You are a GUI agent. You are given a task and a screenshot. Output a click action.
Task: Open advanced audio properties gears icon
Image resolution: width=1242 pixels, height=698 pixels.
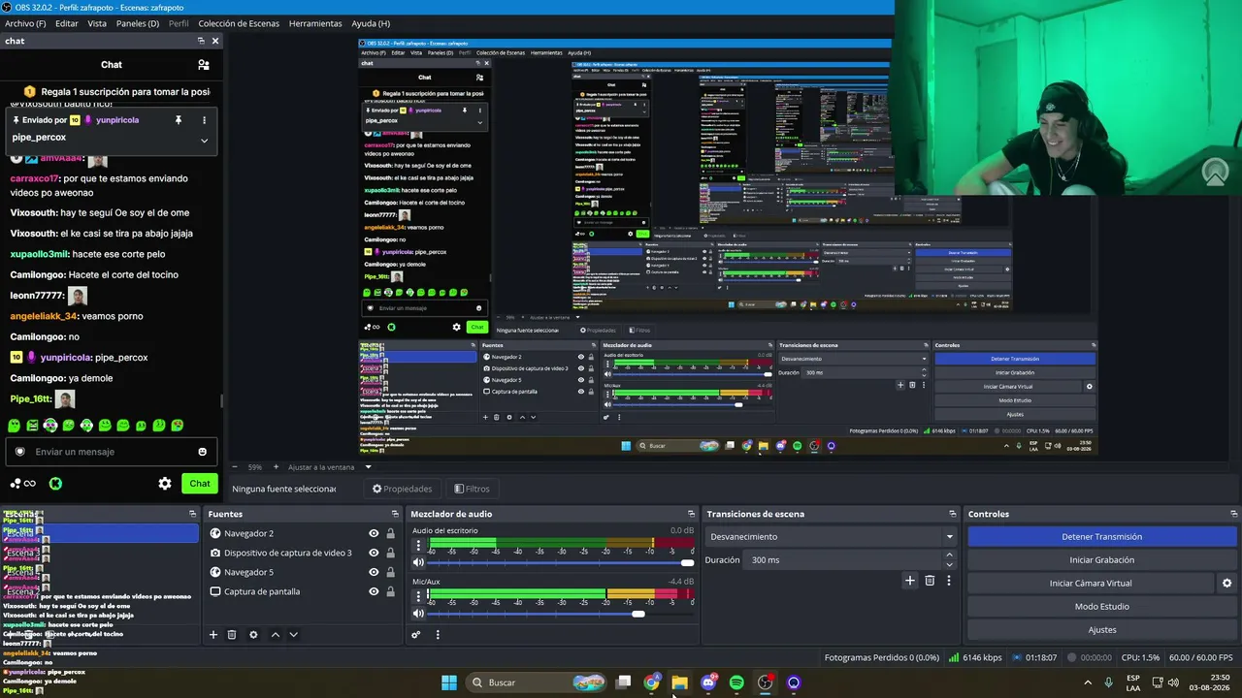pos(416,635)
